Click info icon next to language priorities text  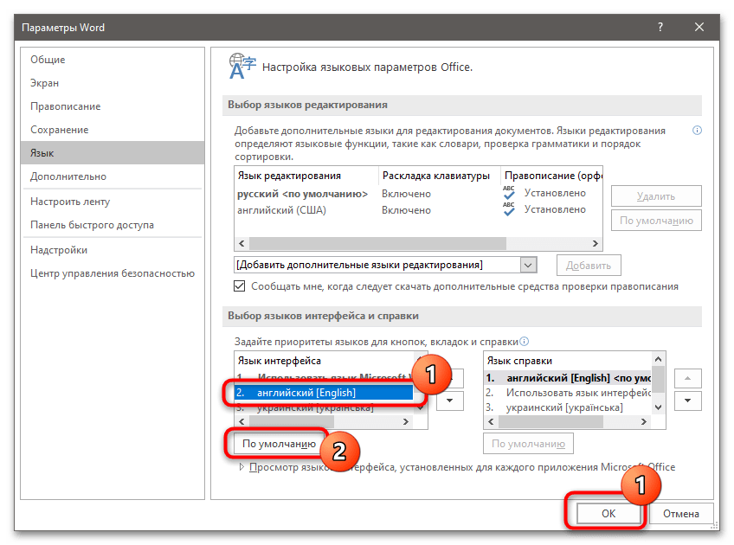pos(525,342)
